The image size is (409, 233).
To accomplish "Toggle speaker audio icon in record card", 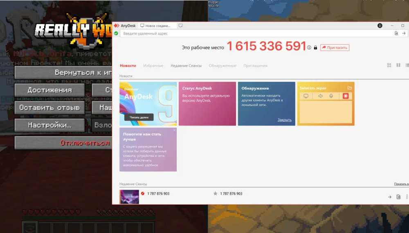I will click(x=320, y=96).
